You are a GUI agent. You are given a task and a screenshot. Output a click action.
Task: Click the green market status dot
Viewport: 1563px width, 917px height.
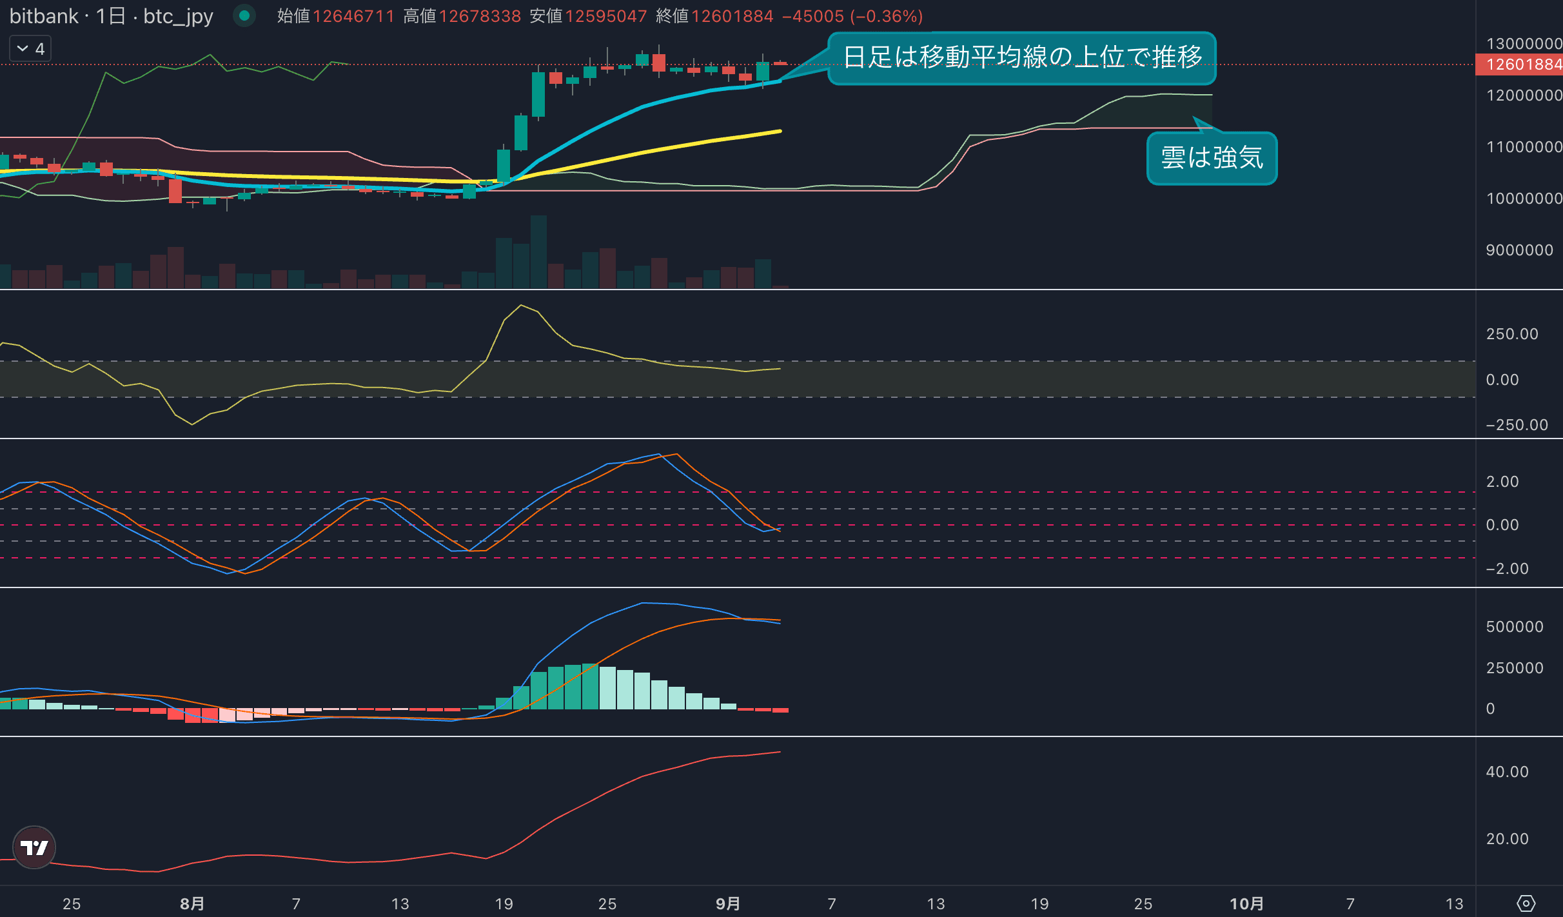[244, 15]
